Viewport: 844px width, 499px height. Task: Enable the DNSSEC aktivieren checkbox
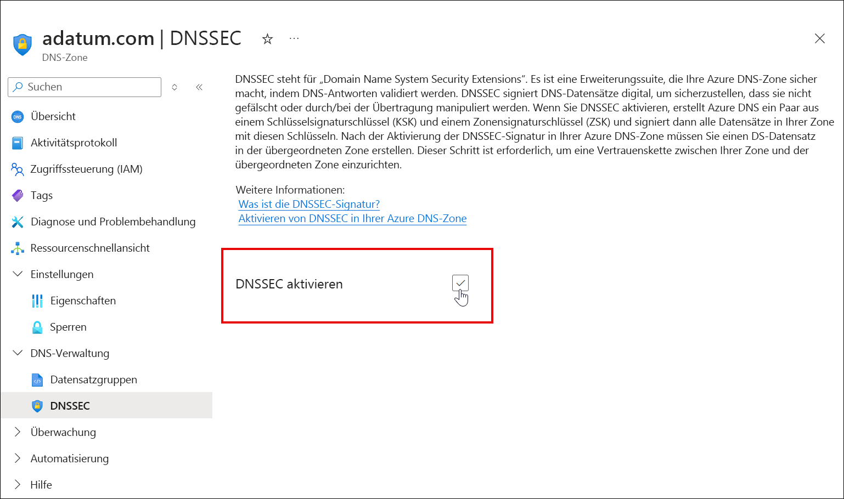tap(460, 283)
